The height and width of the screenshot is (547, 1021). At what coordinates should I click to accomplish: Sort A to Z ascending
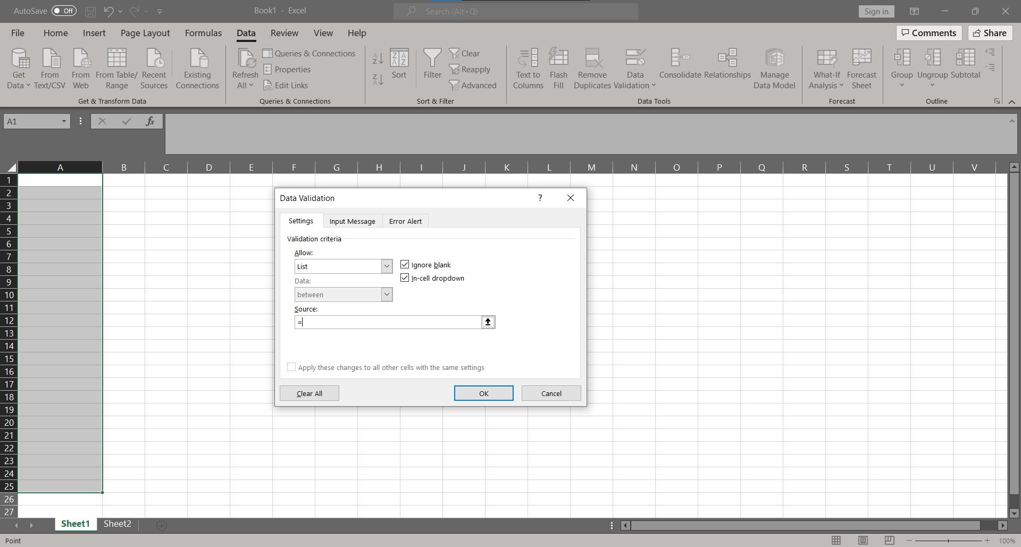click(378, 59)
